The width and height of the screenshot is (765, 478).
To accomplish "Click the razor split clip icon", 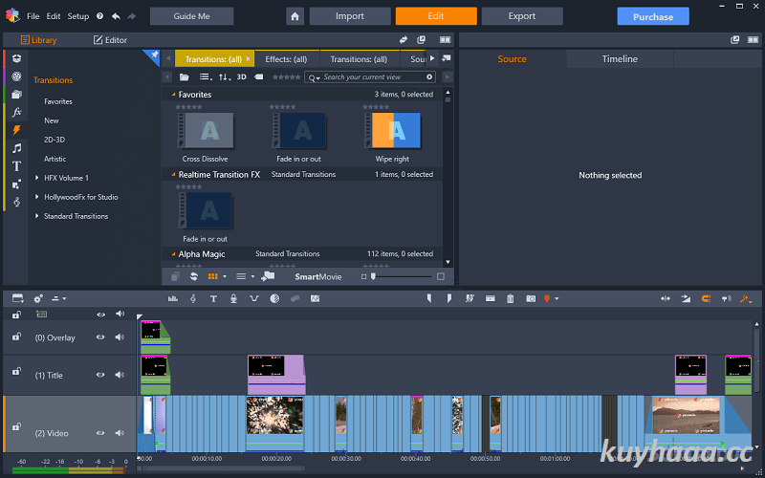I will coord(470,298).
